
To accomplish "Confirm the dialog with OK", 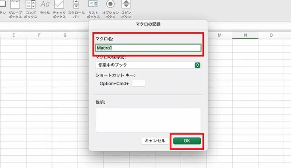I will click(187, 141).
